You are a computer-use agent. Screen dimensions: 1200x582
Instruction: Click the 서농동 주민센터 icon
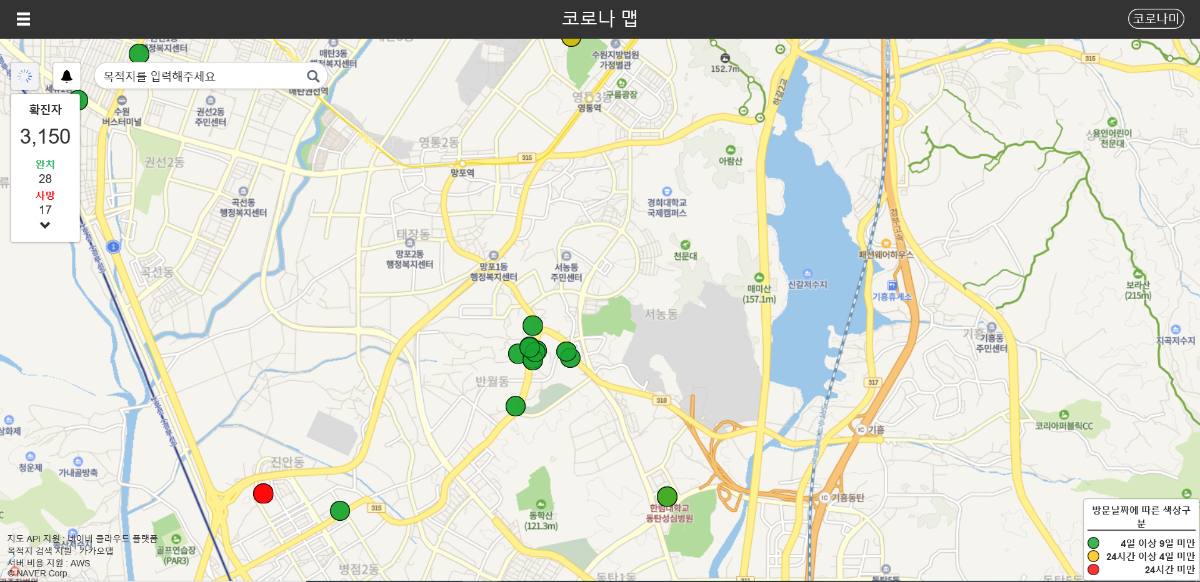point(566,256)
